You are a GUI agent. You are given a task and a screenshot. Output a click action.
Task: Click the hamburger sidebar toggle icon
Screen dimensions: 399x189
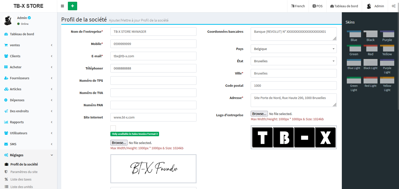(62, 6)
